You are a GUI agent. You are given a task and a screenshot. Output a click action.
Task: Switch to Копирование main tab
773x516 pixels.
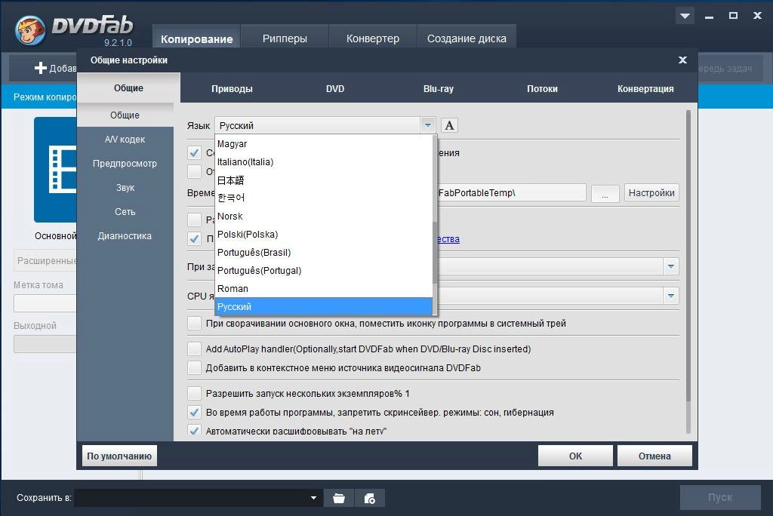pyautogui.click(x=197, y=38)
